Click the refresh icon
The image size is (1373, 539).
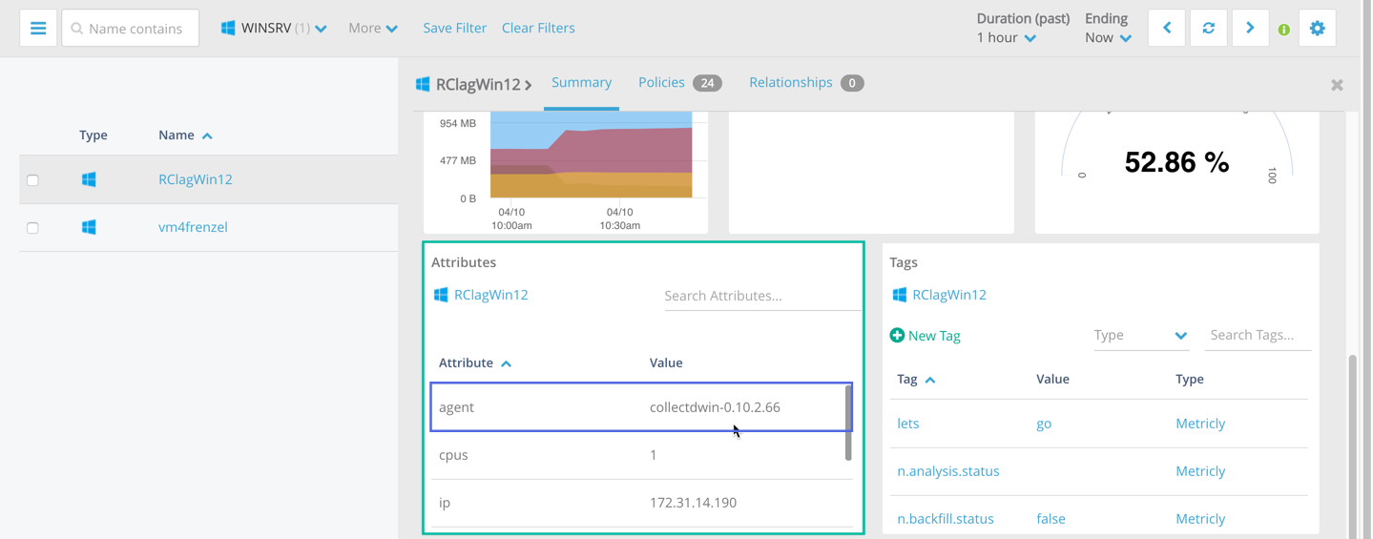[1209, 29]
